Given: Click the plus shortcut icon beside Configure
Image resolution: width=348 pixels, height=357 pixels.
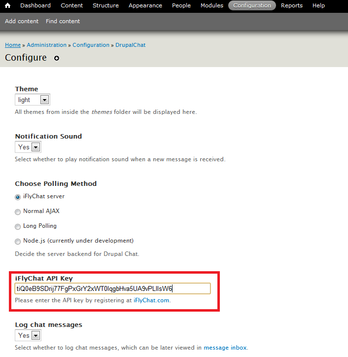Looking at the screenshot, I should pyautogui.click(x=57, y=58).
